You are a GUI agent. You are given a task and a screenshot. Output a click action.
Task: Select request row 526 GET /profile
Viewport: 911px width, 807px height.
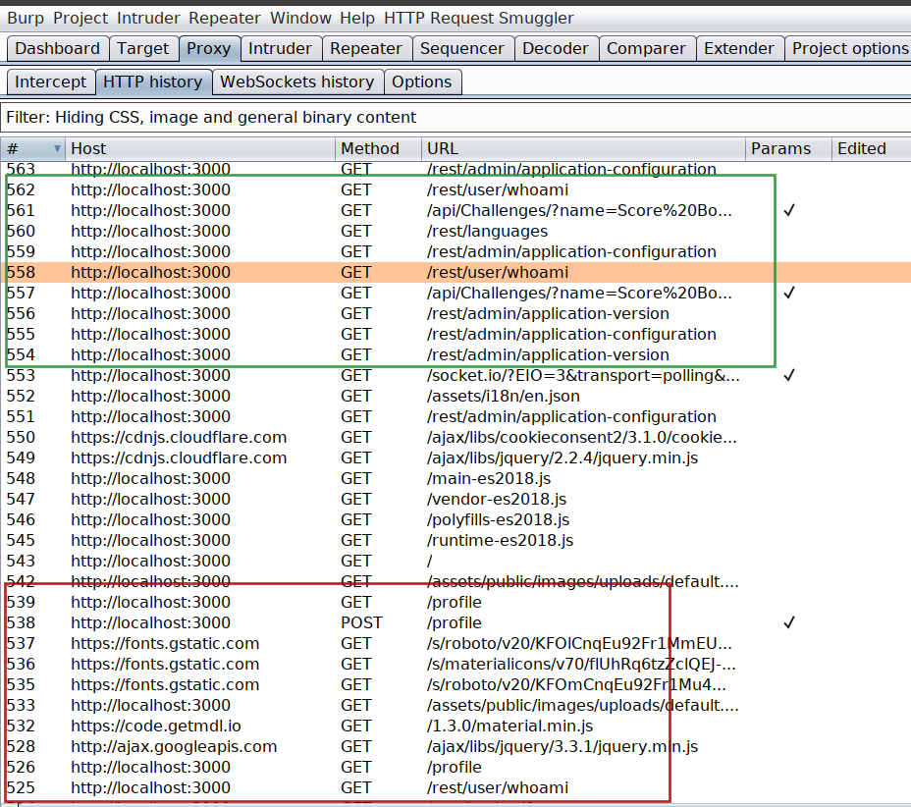coord(455,768)
